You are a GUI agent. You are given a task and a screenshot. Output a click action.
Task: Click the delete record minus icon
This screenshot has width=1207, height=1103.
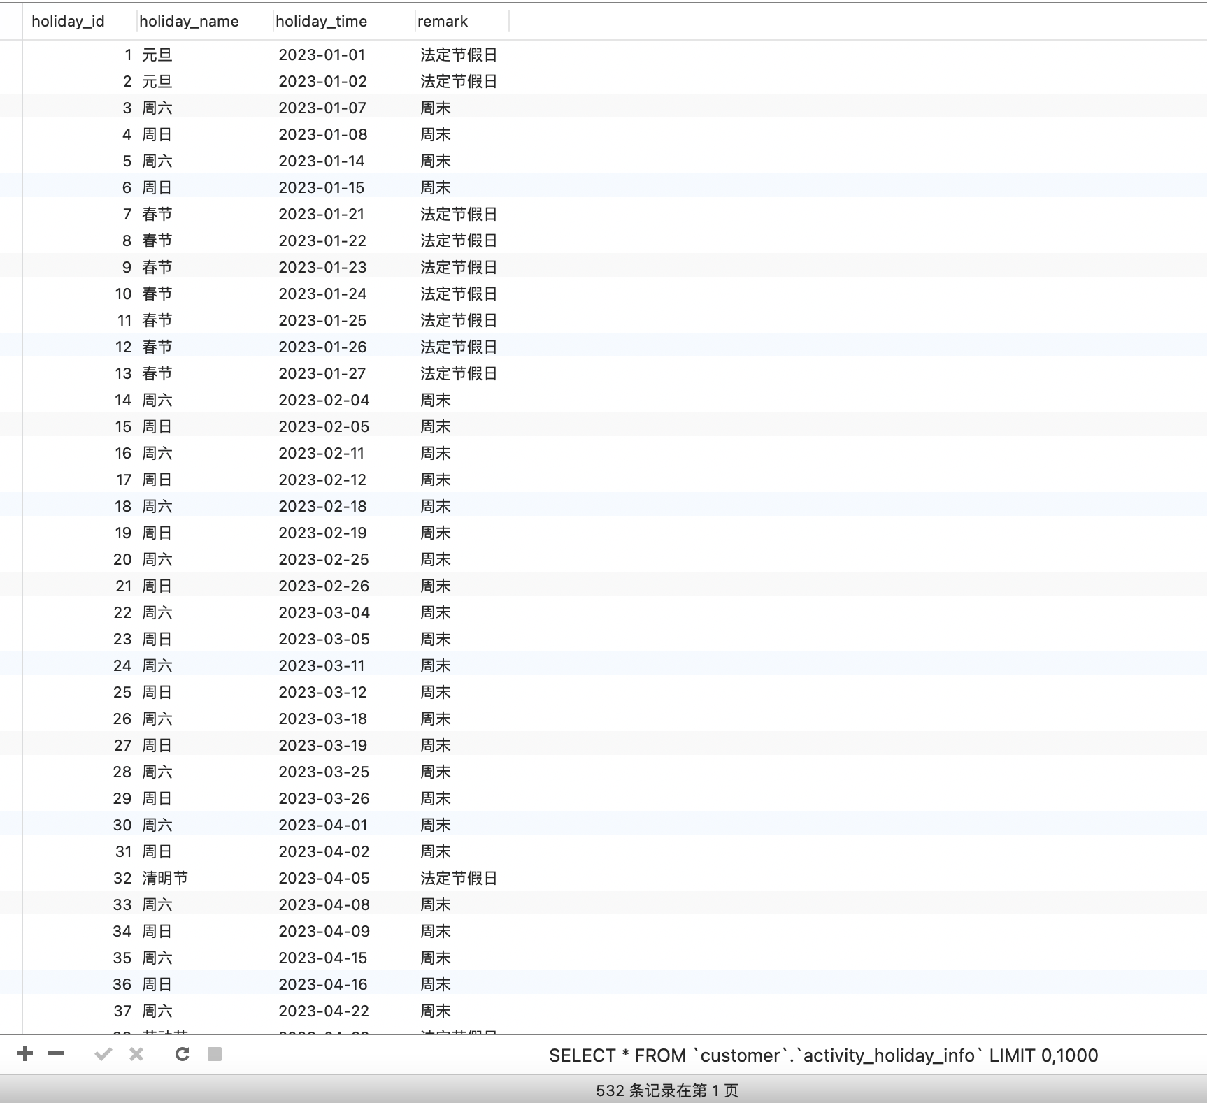coord(56,1054)
